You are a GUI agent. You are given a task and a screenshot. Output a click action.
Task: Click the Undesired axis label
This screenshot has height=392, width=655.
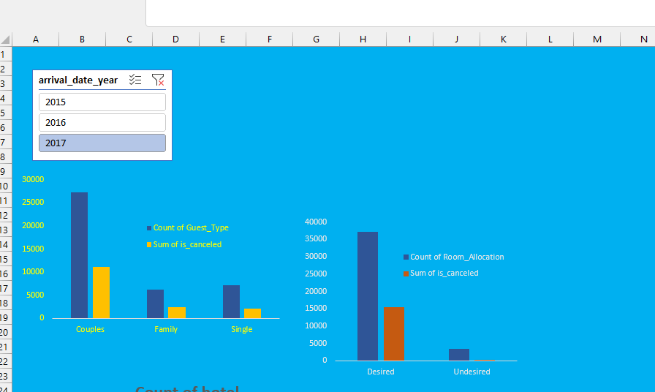(472, 372)
